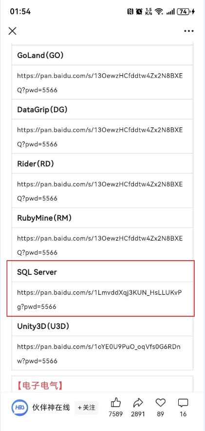Select the SQL Server heading row
Image resolution: width=205 pixels, height=431 pixels.
(x=102, y=272)
